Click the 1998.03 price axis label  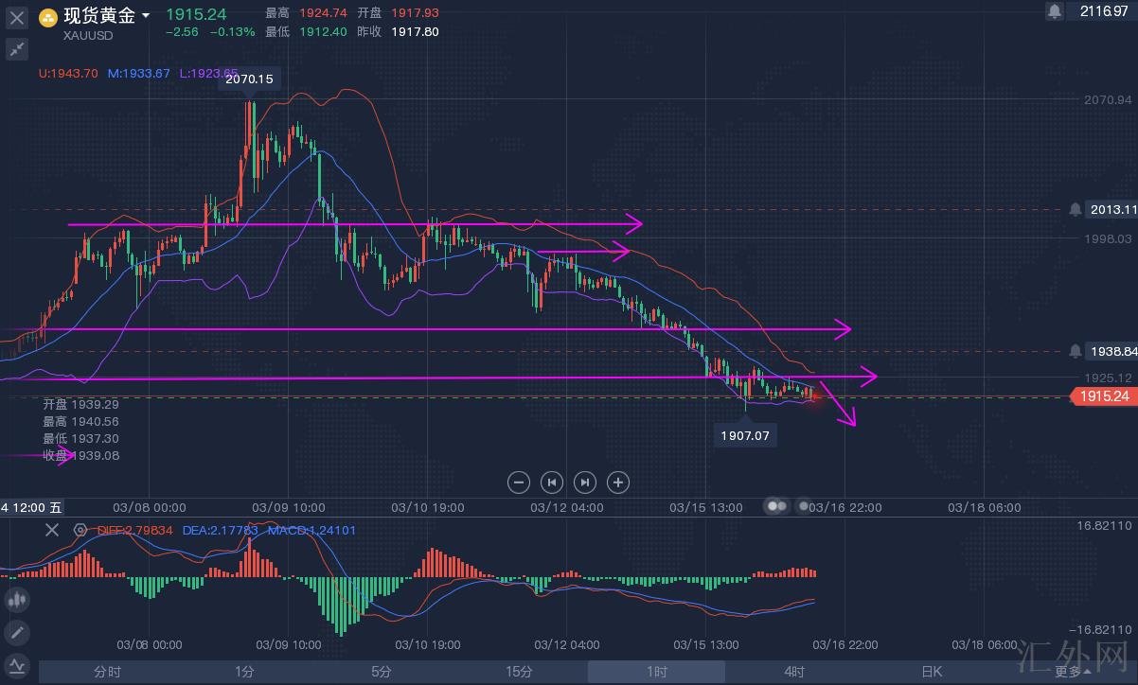tap(1108, 238)
